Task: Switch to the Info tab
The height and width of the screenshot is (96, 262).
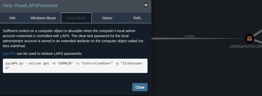Action: 12,18
